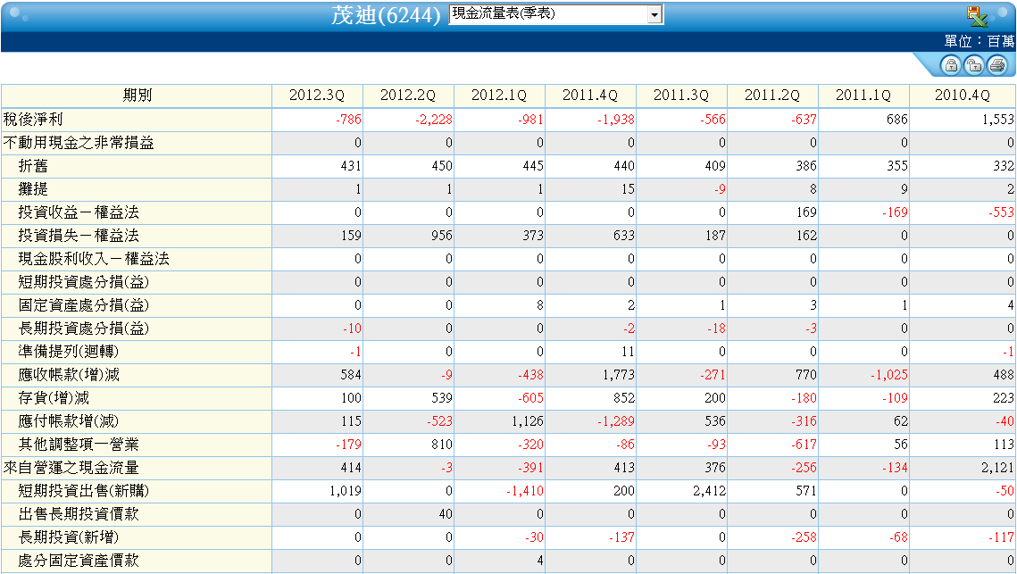
Task: Click the 686 net profit value
Action: (897, 120)
